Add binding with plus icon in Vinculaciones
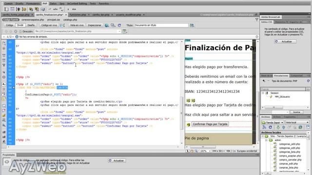This screenshot has width=312, height=175. [x=264, y=81]
